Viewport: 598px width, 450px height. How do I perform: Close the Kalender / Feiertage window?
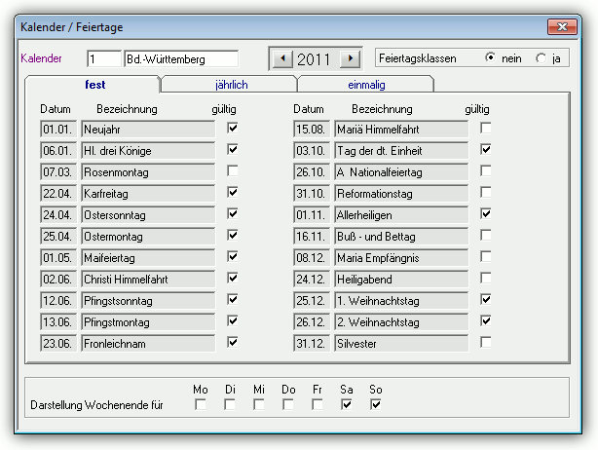pos(562,26)
